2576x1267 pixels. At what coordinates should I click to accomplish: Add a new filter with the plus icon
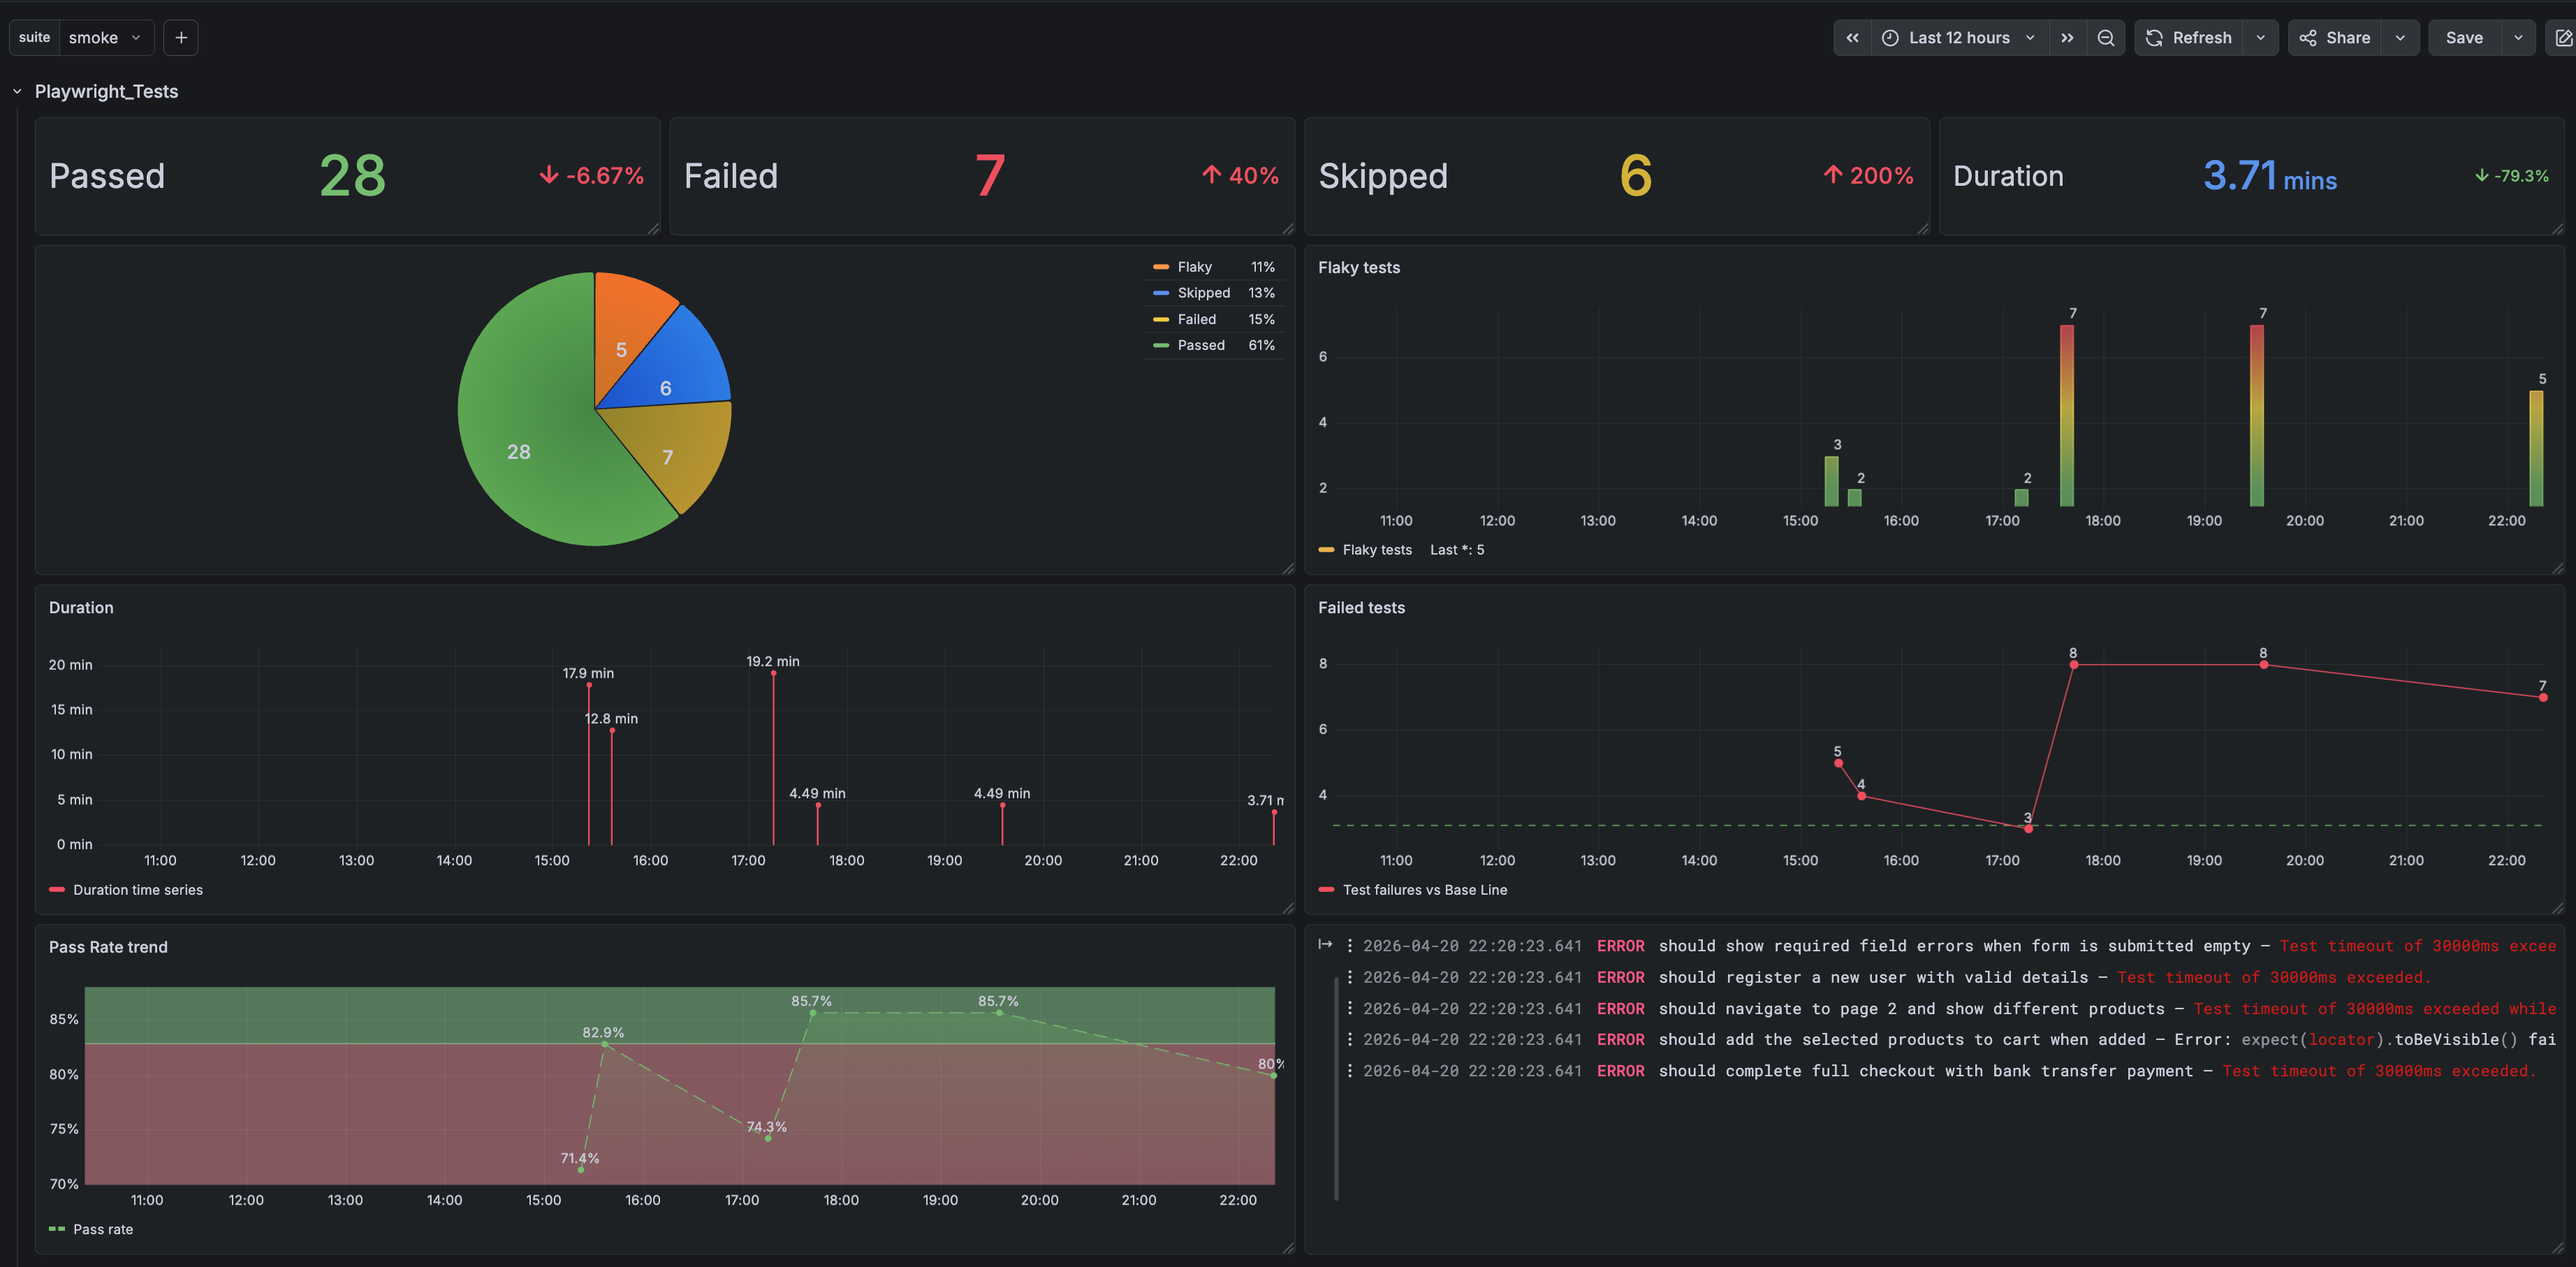point(181,37)
